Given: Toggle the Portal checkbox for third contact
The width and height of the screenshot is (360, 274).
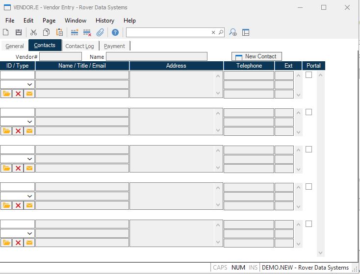Looking at the screenshot, I should coord(309,149).
